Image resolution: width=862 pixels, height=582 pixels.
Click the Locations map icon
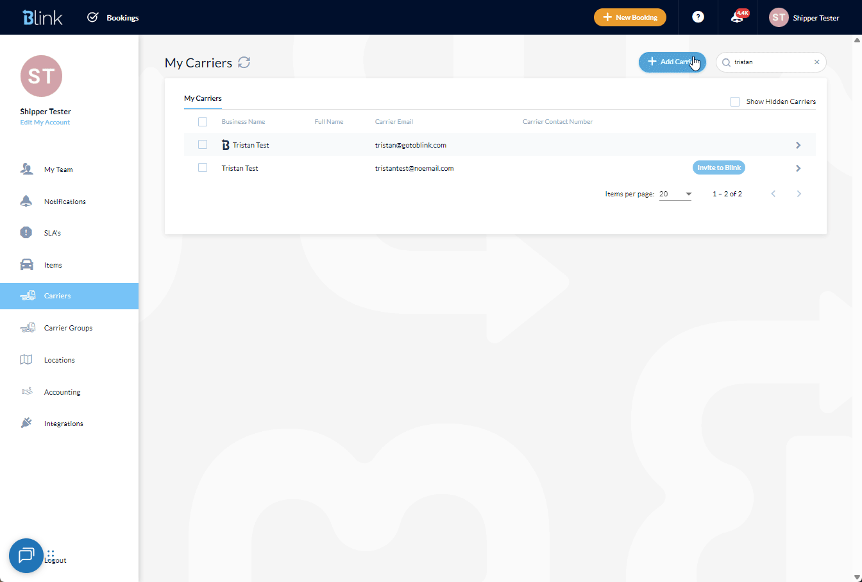coord(26,359)
